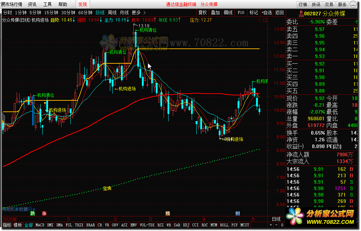361x231 pixels.
Task: Click the 行情 button at top right
Action: pyautogui.click(x=303, y=4)
